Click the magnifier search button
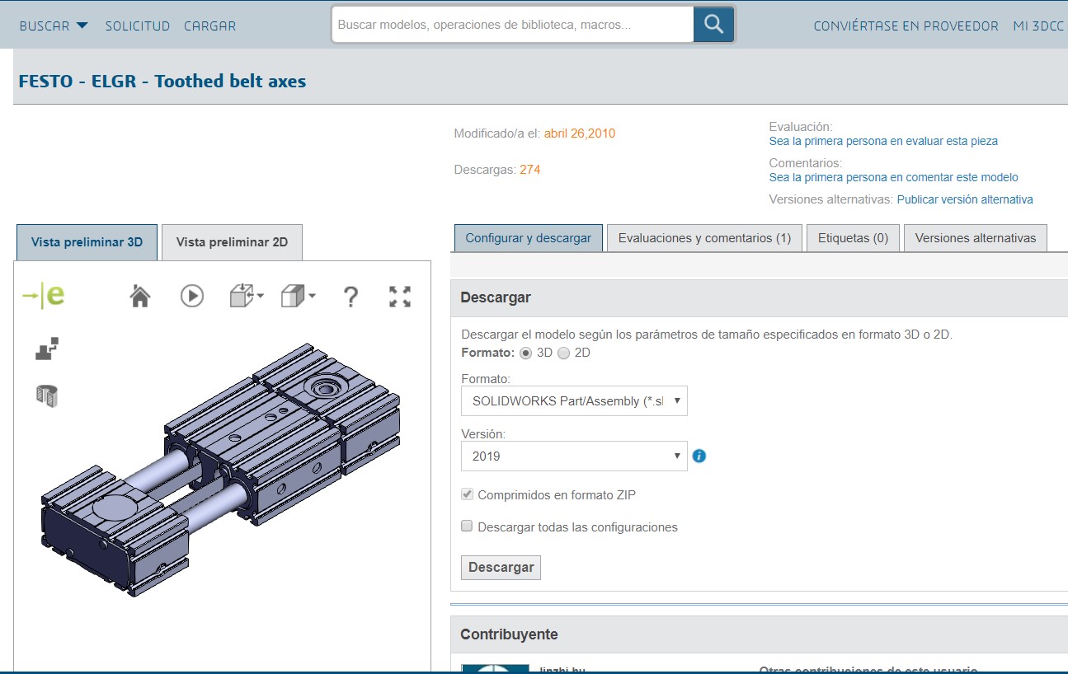 pos(714,25)
